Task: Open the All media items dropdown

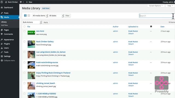Action: click(40, 16)
